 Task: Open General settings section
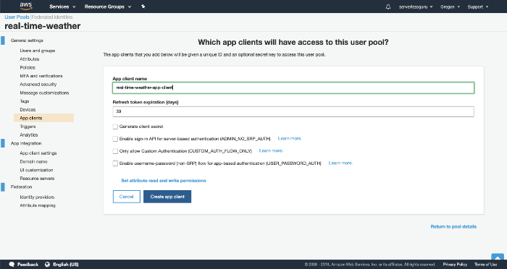(x=27, y=40)
